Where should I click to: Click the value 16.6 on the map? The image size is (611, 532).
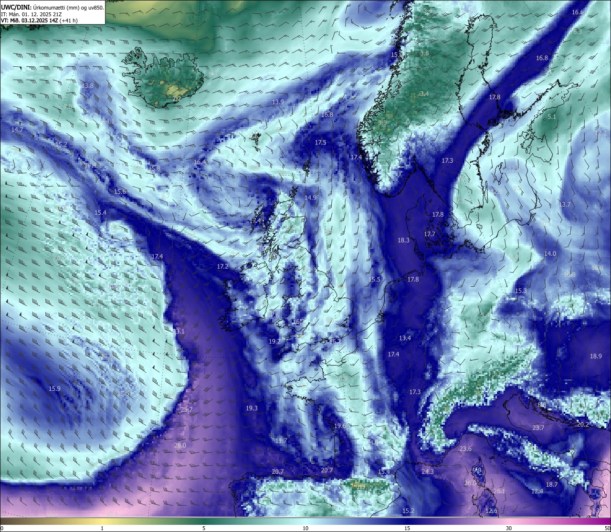pyautogui.click(x=578, y=12)
